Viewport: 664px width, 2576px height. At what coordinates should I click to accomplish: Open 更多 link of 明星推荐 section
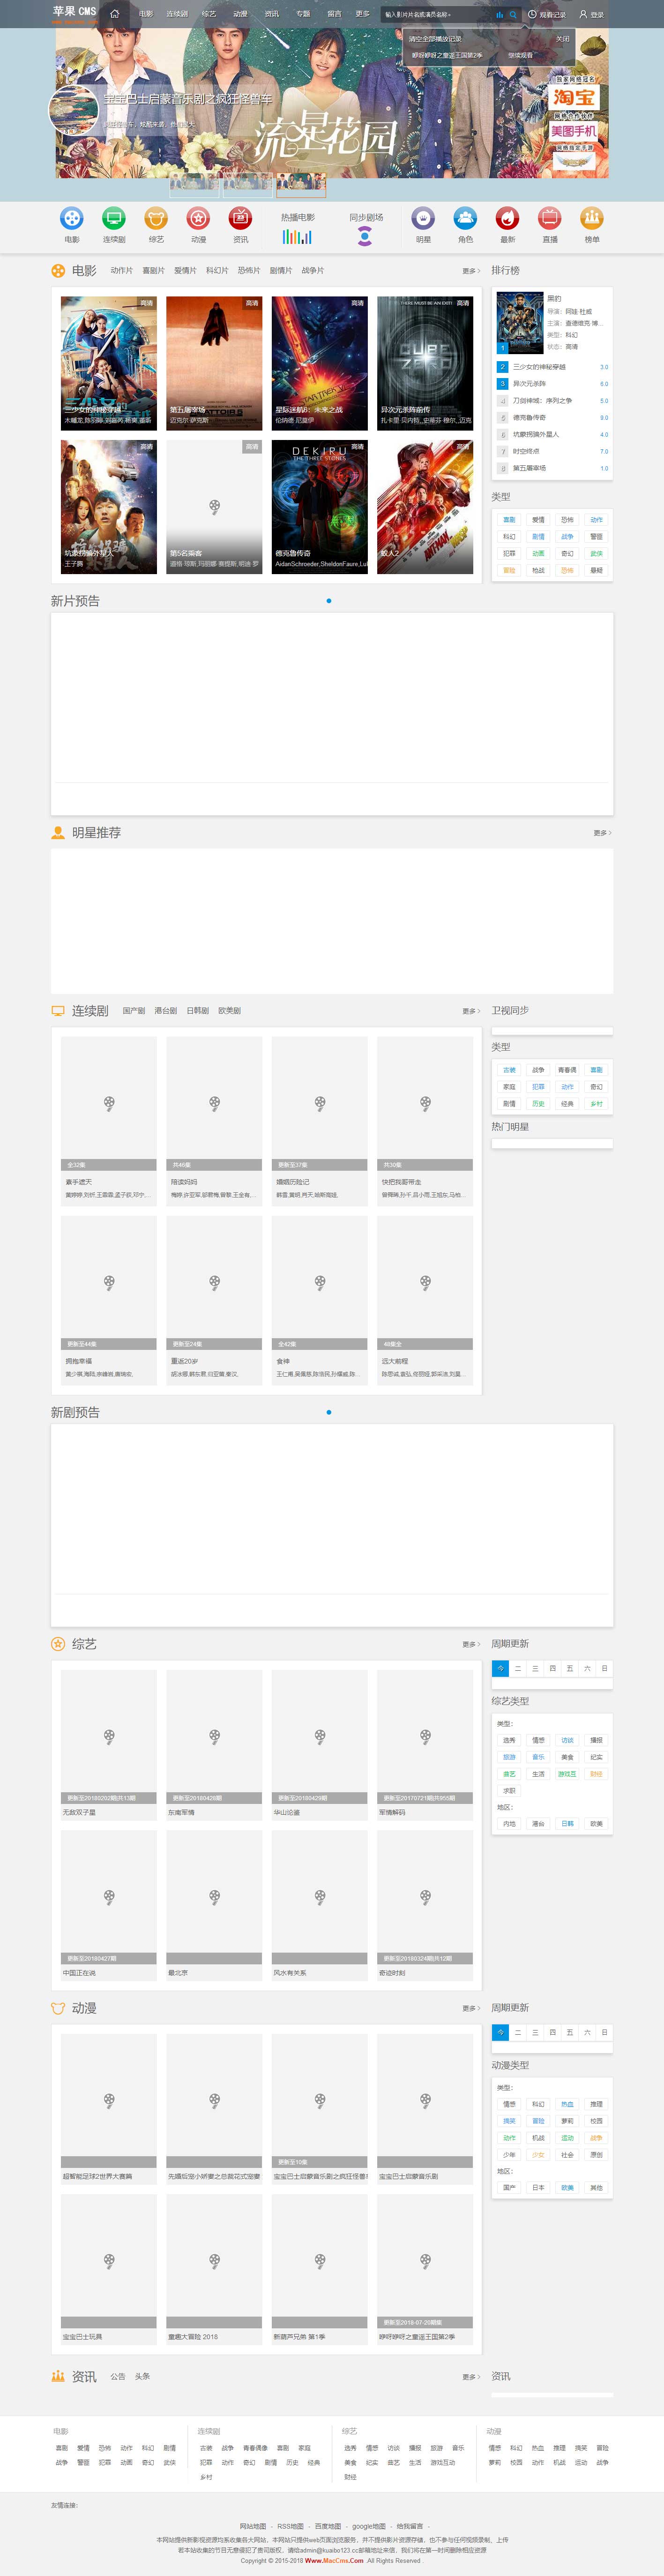click(602, 833)
